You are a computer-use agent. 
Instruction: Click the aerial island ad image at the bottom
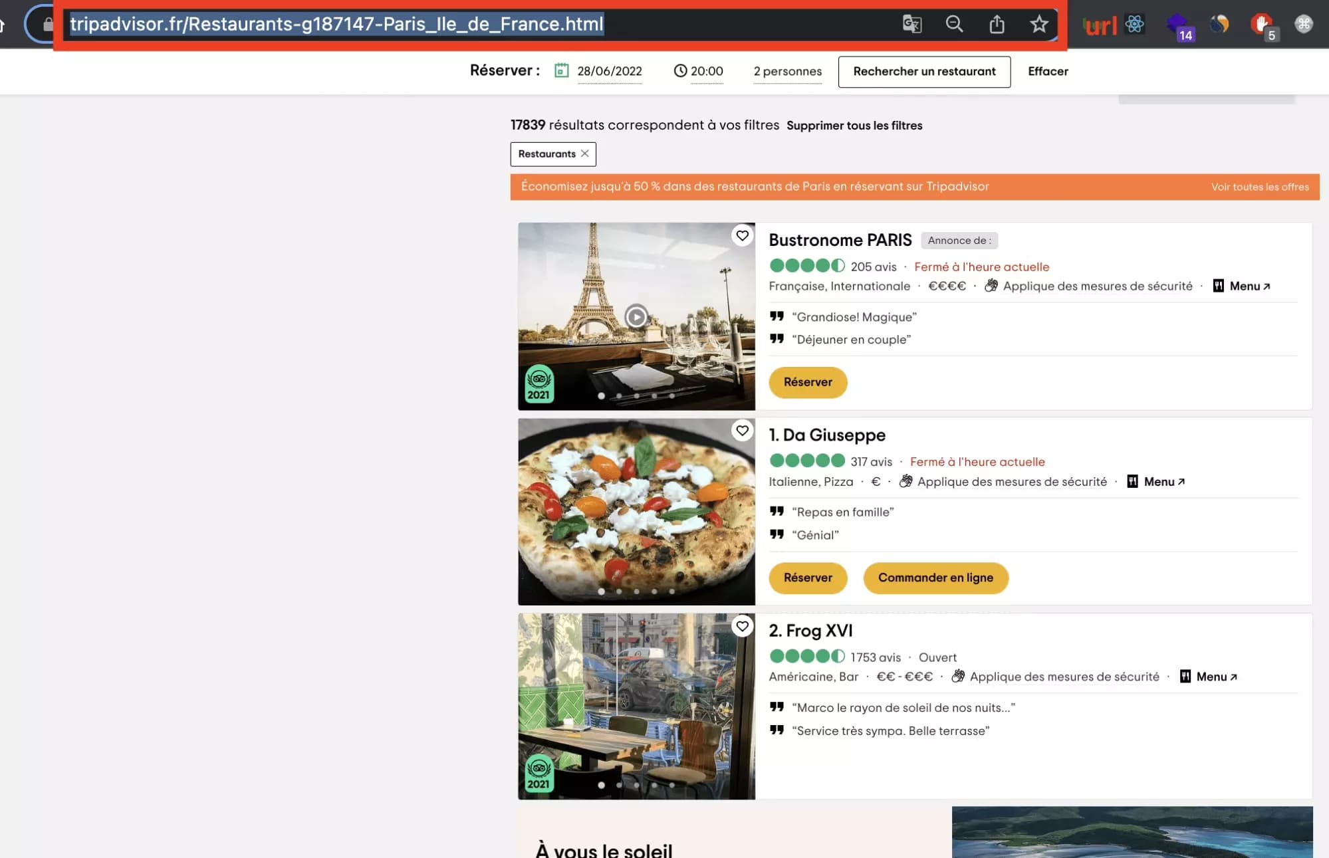coord(1132,832)
